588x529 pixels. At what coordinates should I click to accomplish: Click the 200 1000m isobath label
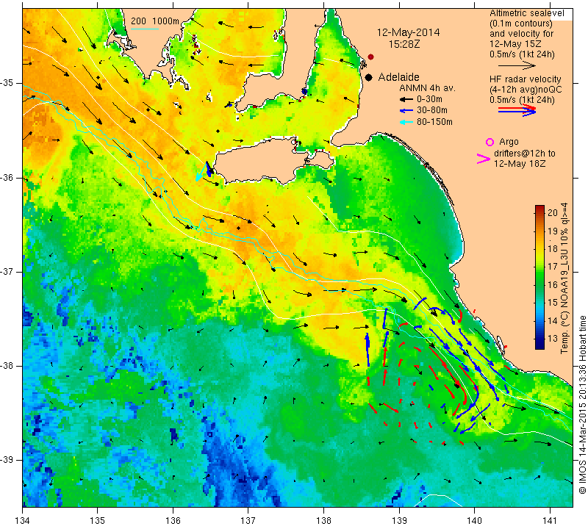click(x=155, y=21)
